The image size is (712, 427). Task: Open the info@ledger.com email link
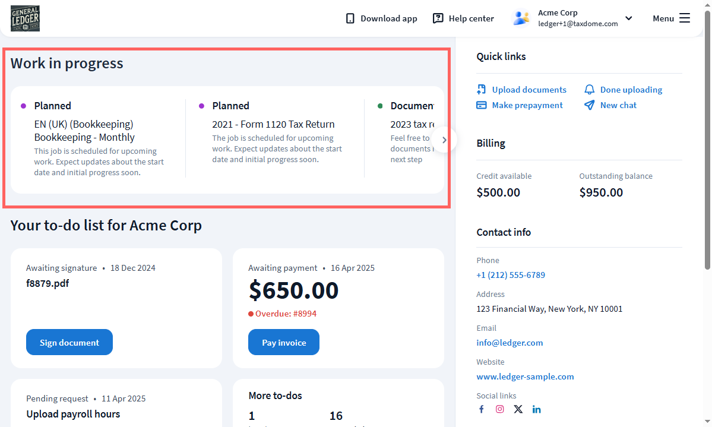[x=510, y=343]
